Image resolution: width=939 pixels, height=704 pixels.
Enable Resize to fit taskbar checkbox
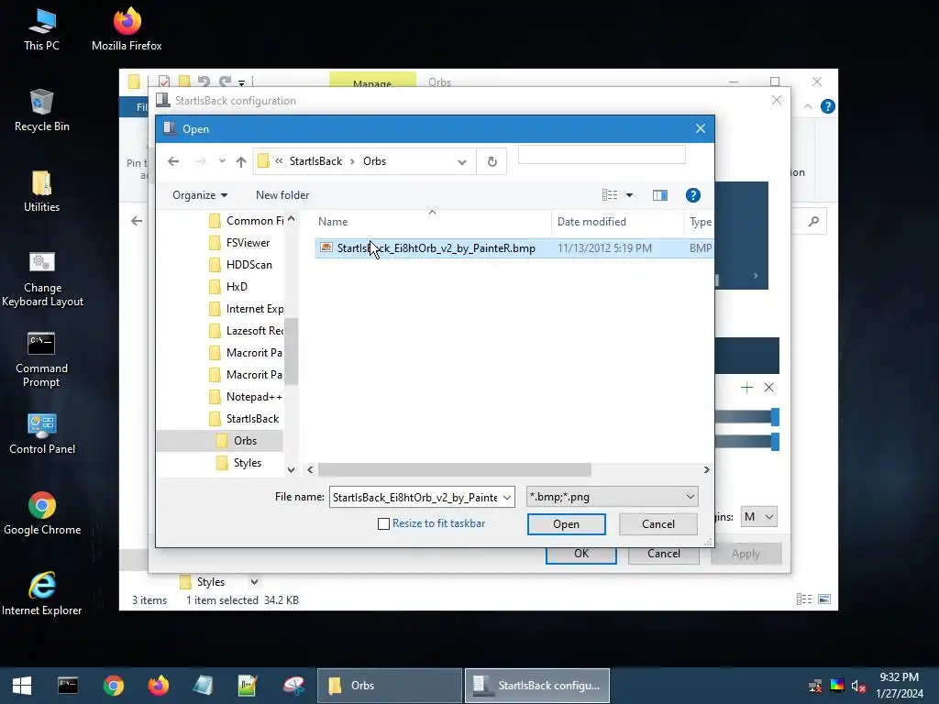pos(384,523)
